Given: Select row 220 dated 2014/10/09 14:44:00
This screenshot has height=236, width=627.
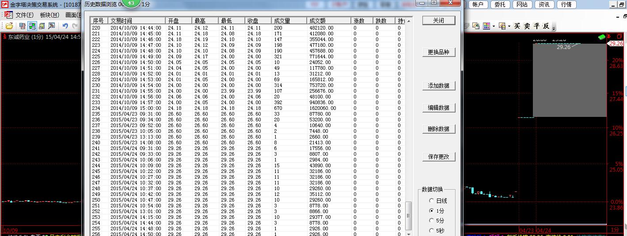Looking at the screenshot, I should click(247, 28).
